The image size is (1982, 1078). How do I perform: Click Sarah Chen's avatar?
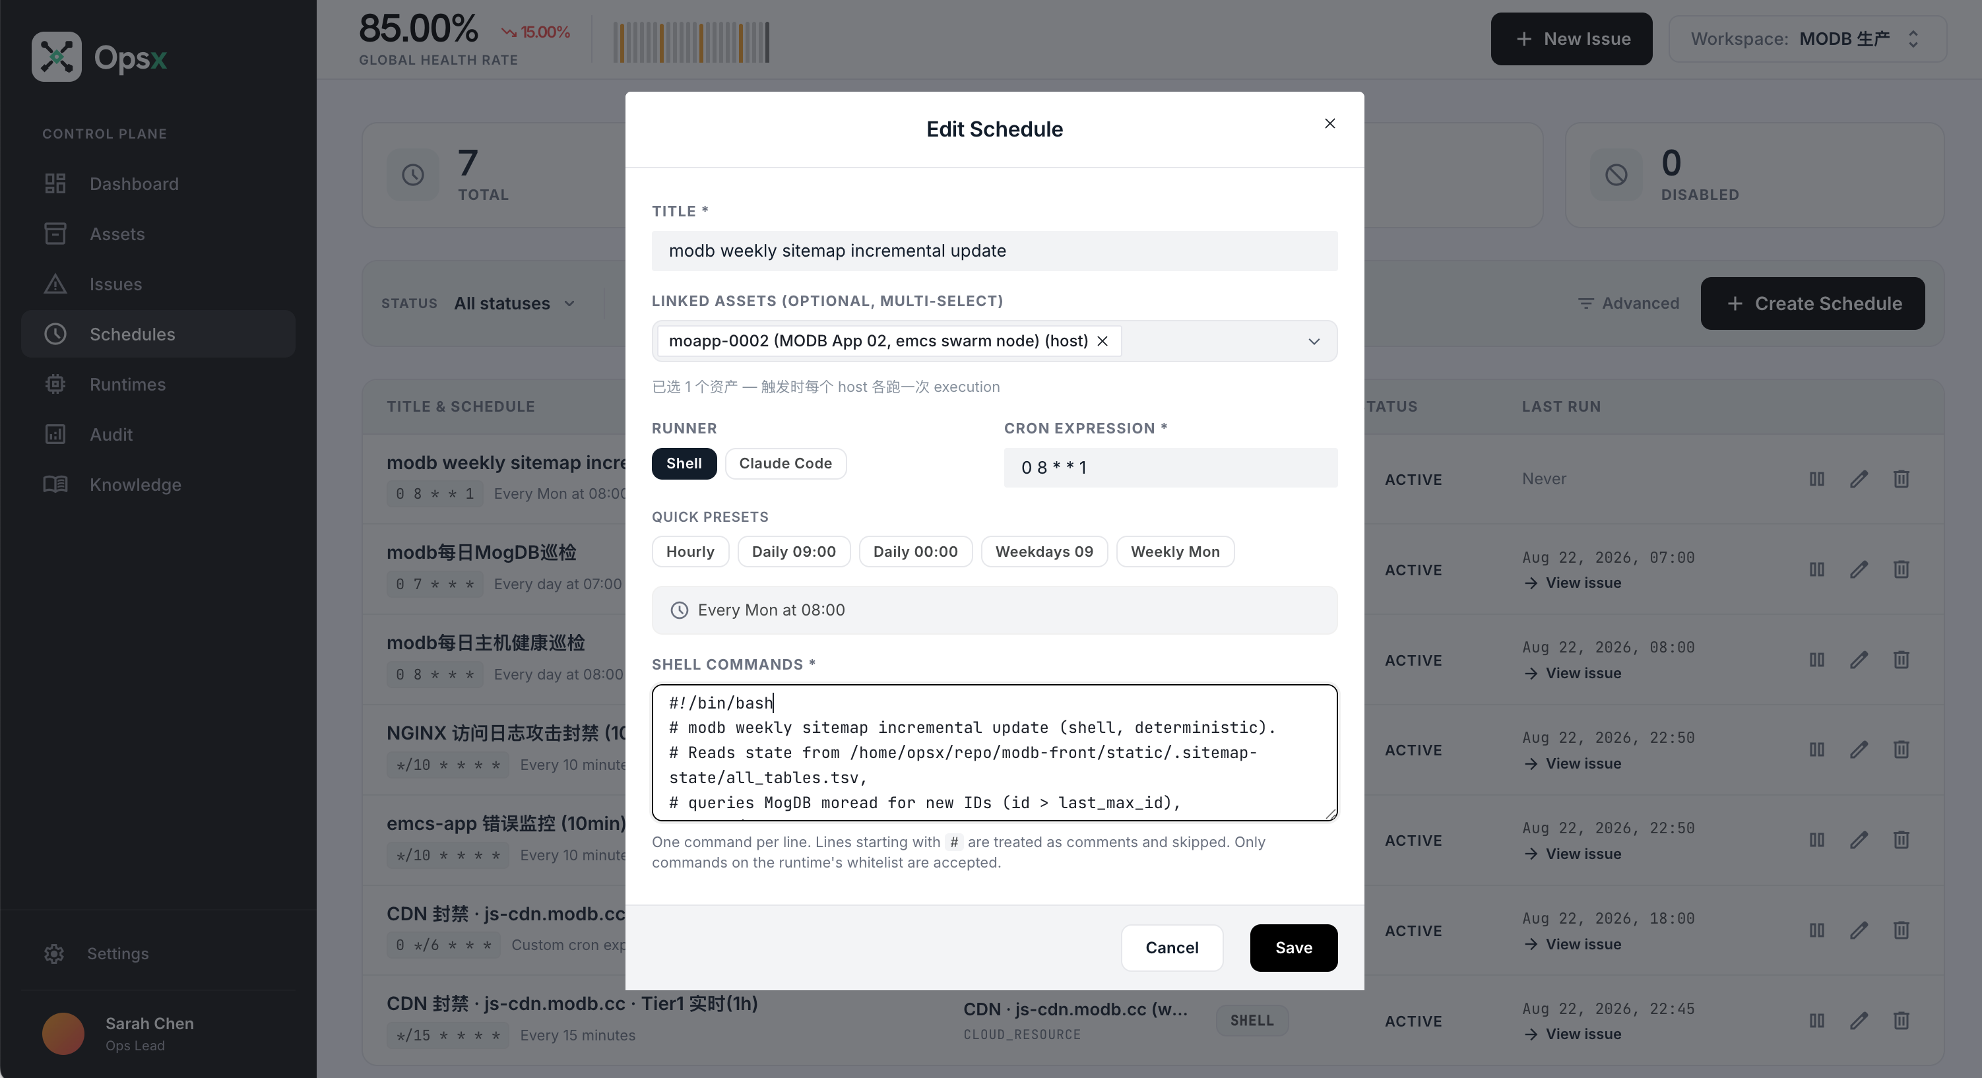pyautogui.click(x=63, y=1033)
